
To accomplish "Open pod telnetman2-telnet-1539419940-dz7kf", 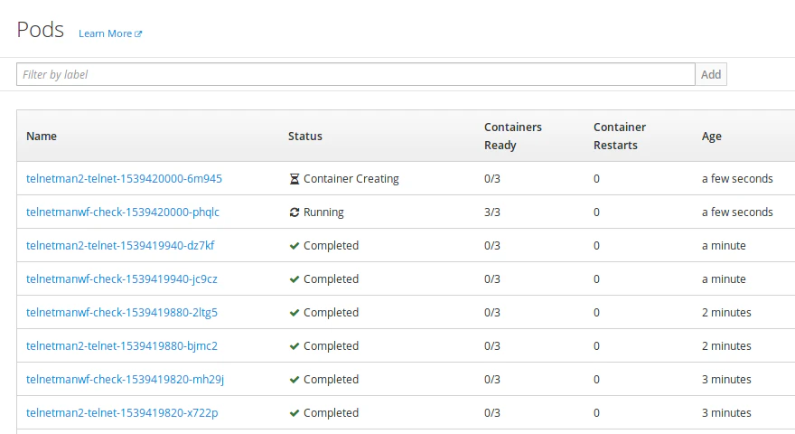I will coord(120,246).
